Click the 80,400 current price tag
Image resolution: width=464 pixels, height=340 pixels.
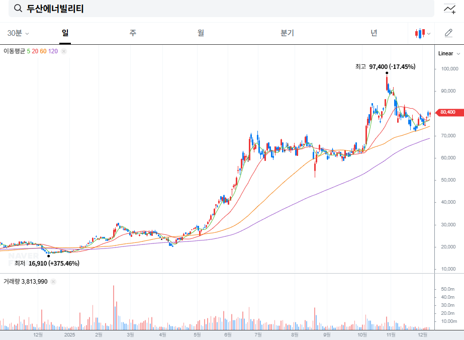[x=450, y=112]
